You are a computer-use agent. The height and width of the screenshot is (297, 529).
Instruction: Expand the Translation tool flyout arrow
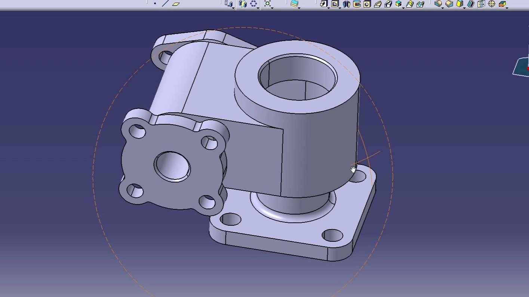tap(233, 8)
